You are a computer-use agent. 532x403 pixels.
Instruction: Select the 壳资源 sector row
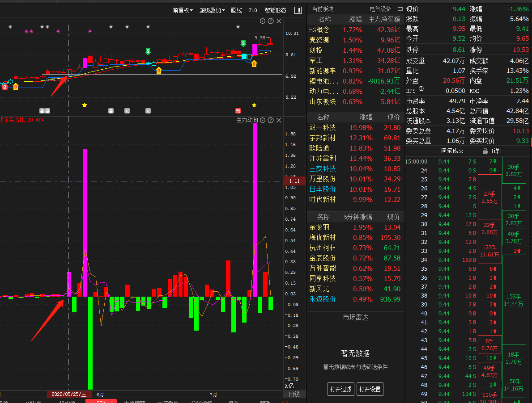[x=355, y=40]
